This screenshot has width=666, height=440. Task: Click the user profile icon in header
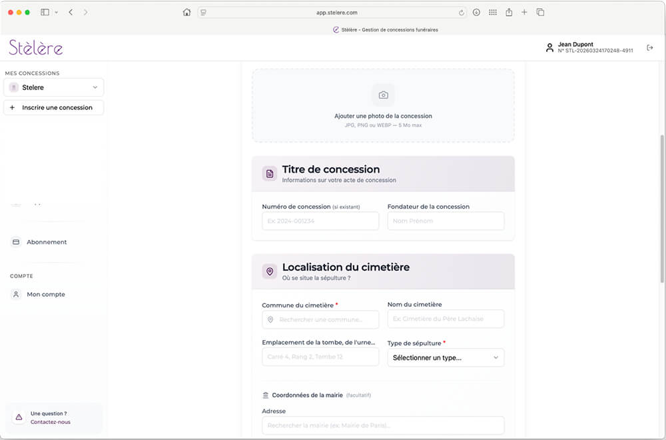(x=549, y=47)
